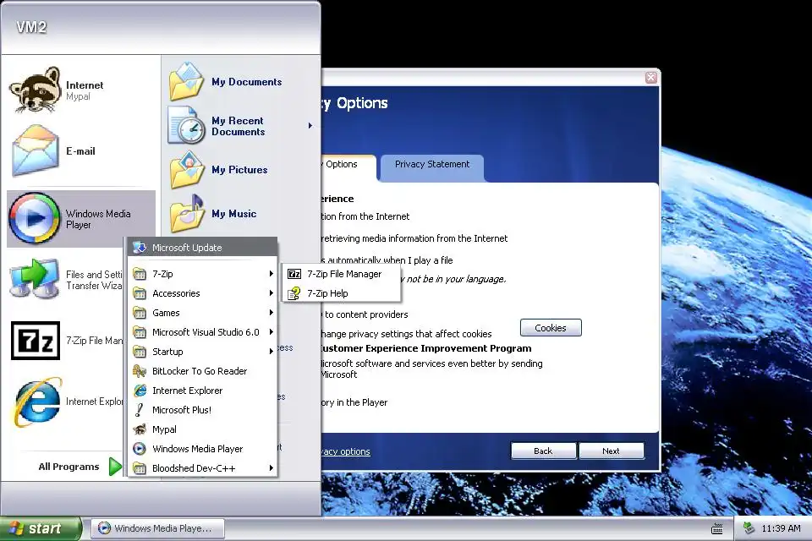This screenshot has width=812, height=541.
Task: Open pinned 7-Zip File Manager icon
Action: pyautogui.click(x=36, y=340)
